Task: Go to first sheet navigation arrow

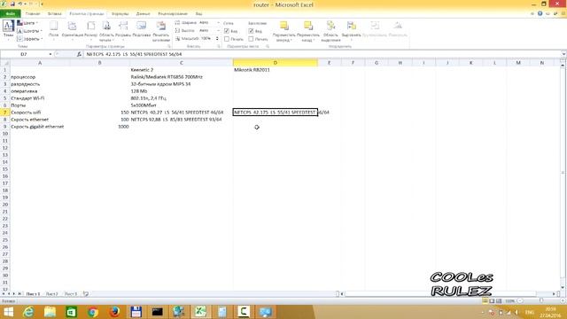Action: [4, 294]
